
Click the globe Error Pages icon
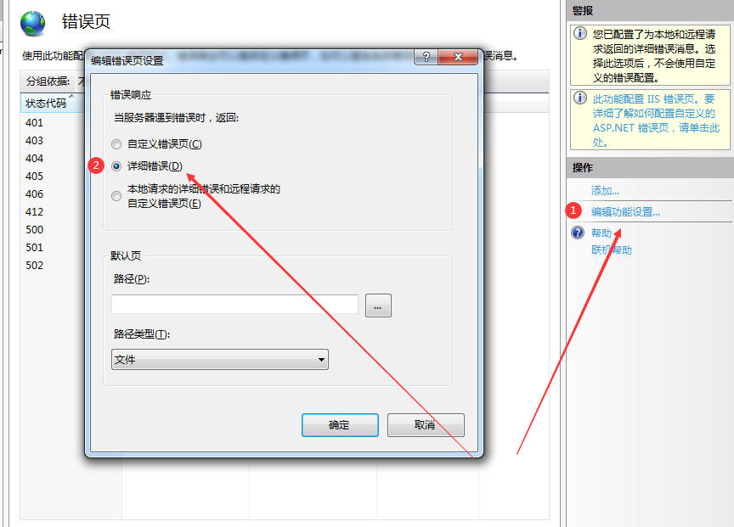32,24
